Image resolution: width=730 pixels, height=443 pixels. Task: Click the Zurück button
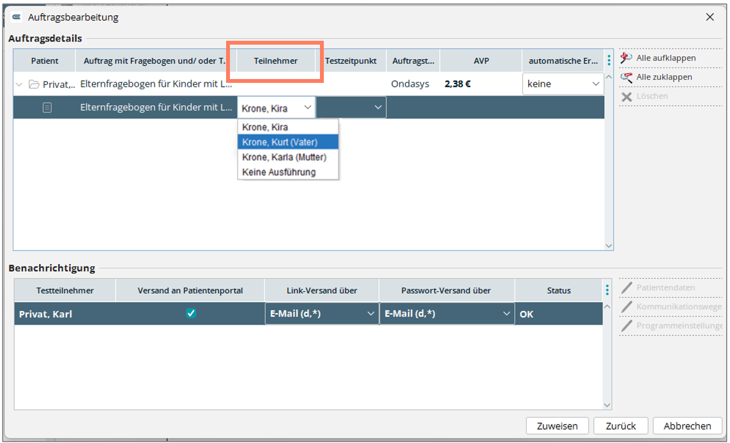tap(621, 426)
